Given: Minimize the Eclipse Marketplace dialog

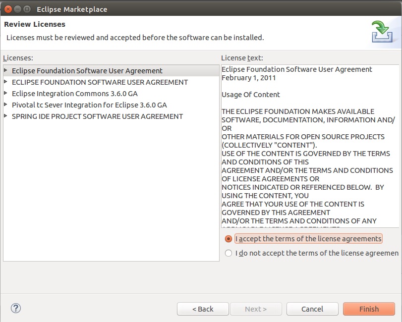Looking at the screenshot, I should point(17,9).
